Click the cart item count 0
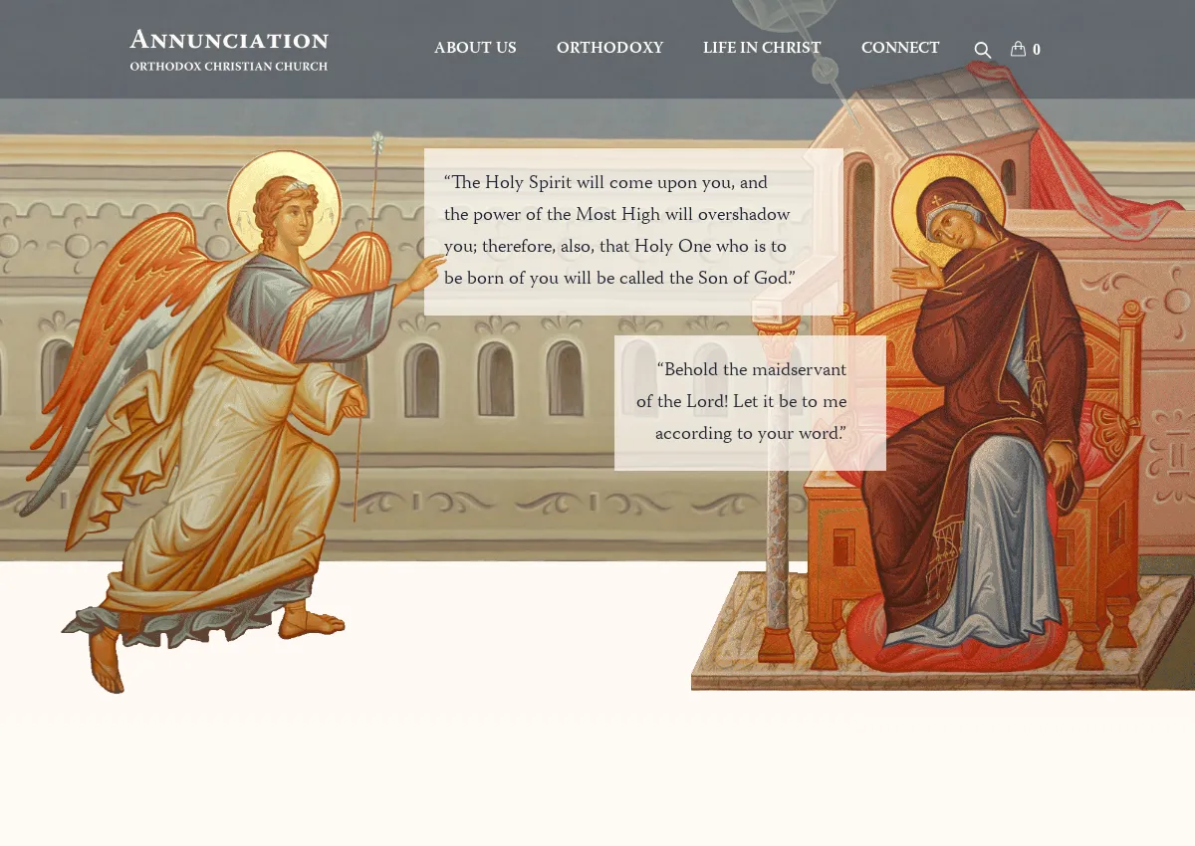This screenshot has height=846, width=1195. (x=1037, y=50)
